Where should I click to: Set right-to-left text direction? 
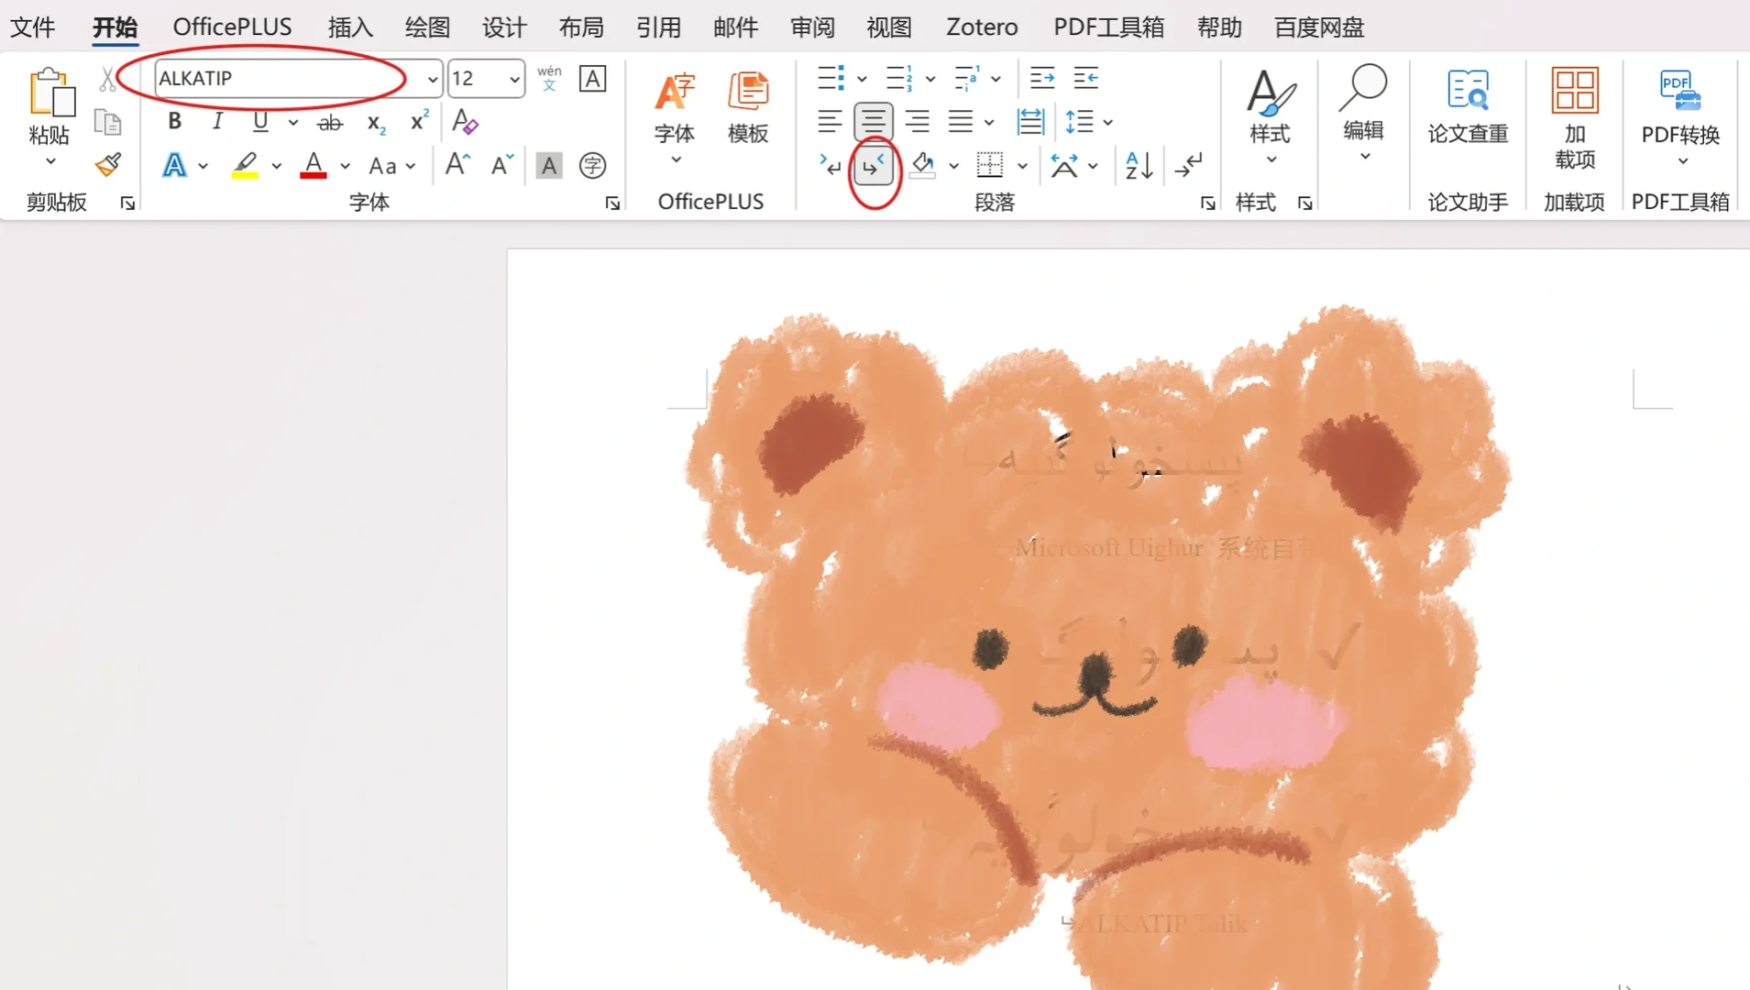coord(873,166)
